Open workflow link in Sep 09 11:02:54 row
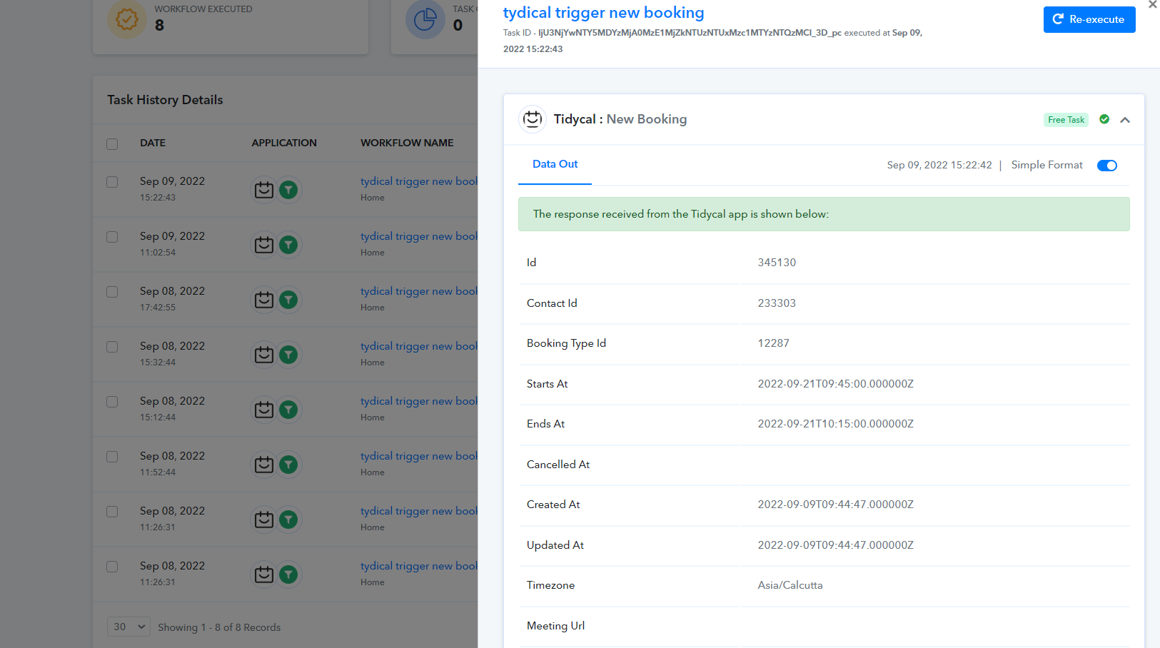Screen dimensions: 1160x648 [x=419, y=236]
